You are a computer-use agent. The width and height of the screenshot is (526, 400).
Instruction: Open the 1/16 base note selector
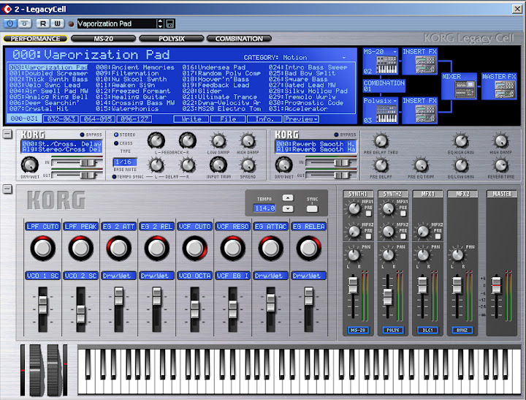(125, 162)
